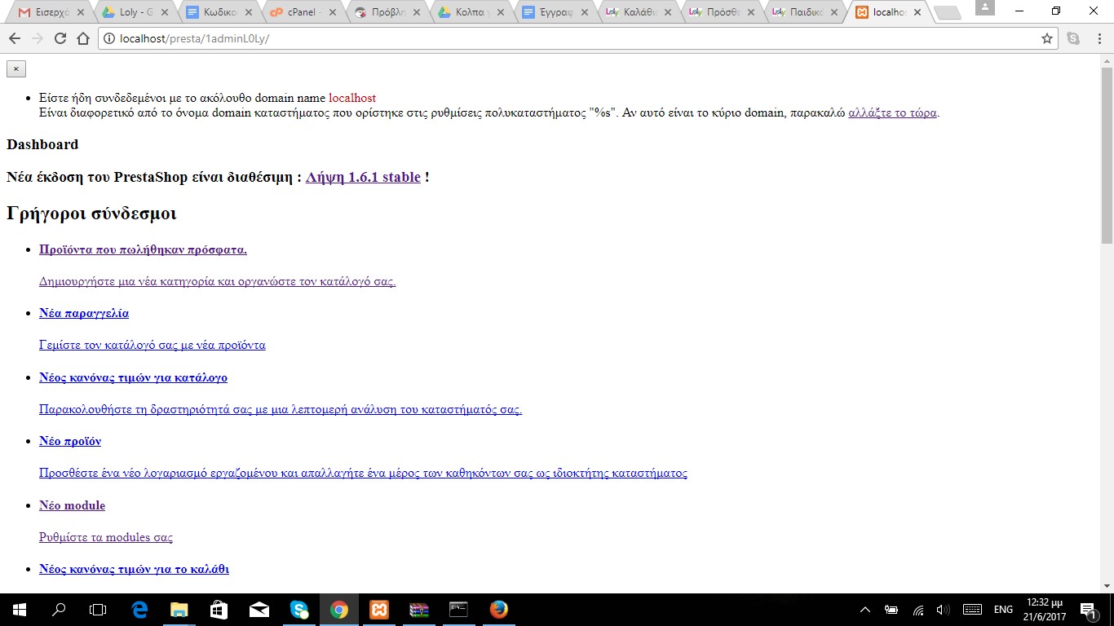Switch to the Loly Καλάθι tab
1114x626 pixels.
point(637,12)
